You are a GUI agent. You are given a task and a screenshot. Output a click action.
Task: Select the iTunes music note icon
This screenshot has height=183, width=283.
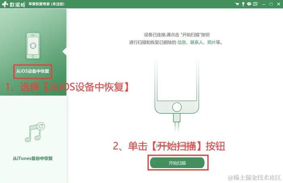[x=35, y=132]
